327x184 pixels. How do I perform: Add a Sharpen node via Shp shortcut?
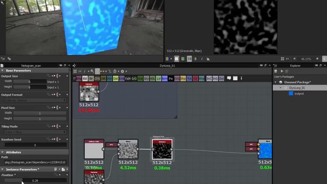[x=183, y=78]
